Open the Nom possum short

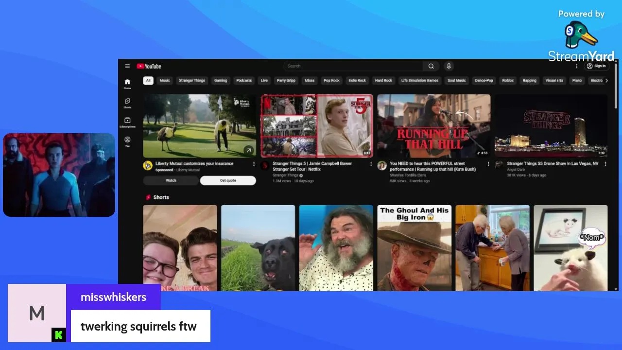[570, 248]
